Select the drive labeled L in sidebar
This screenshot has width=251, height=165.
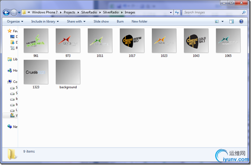point(12,110)
